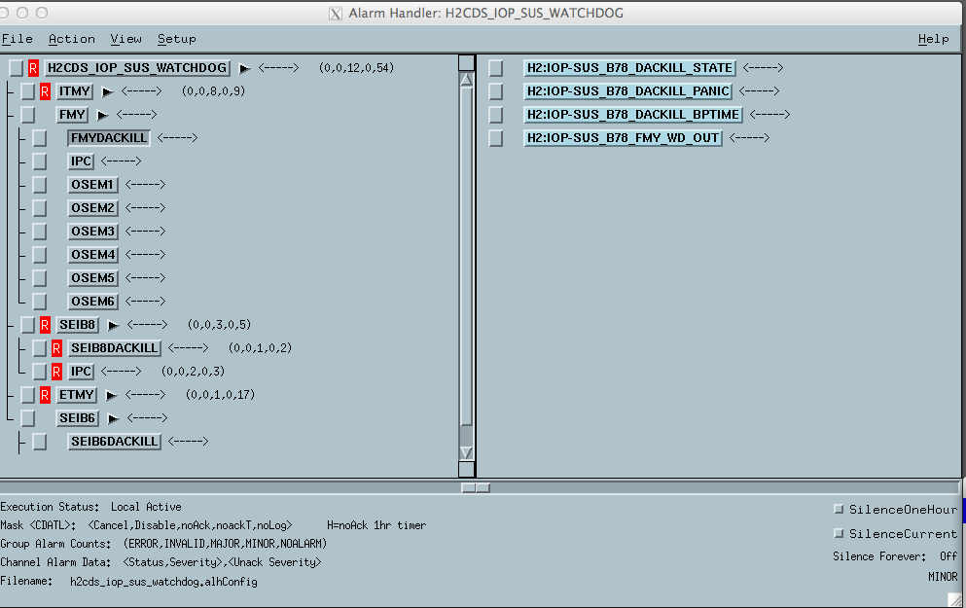Image resolution: width=966 pixels, height=608 pixels.
Task: Open the File menu
Action: click(x=18, y=39)
